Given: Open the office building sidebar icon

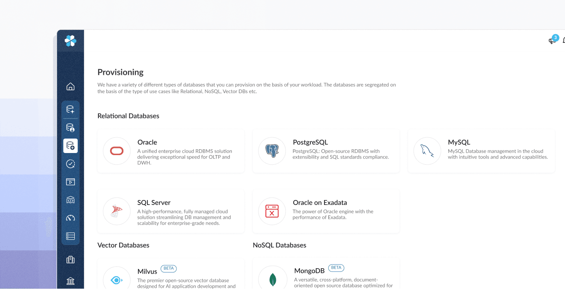Looking at the screenshot, I should (x=70, y=260).
